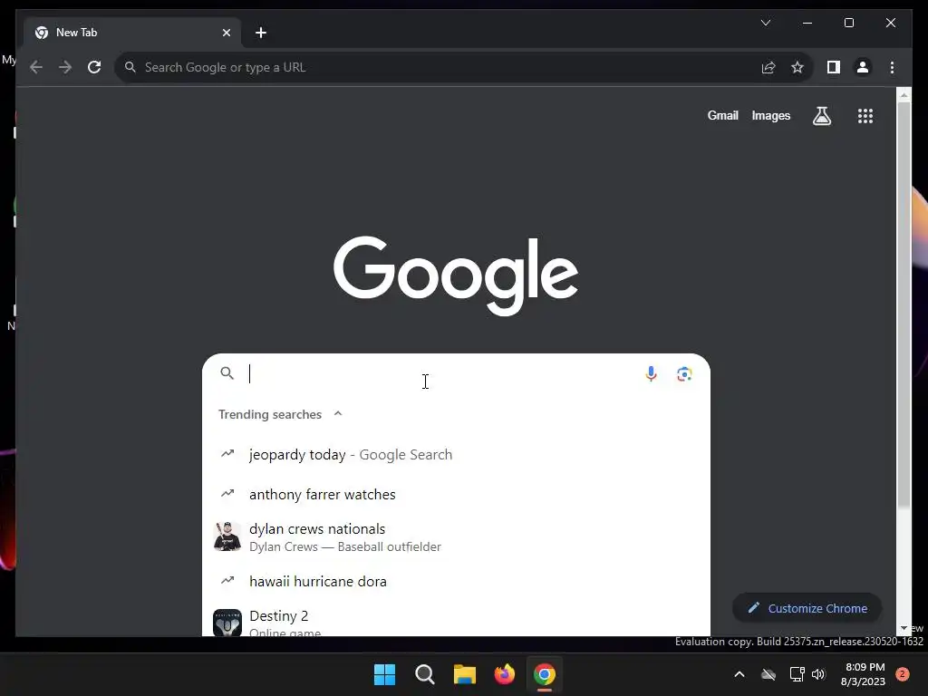The width and height of the screenshot is (928, 696).
Task: Click Chrome icon in taskbar
Action: pos(545,674)
